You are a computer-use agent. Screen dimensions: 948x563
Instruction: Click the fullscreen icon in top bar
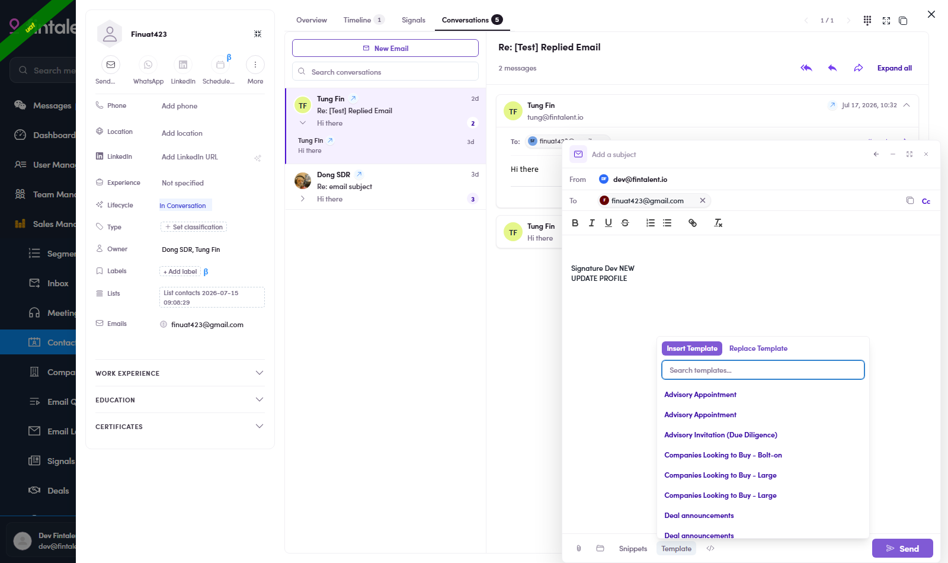click(886, 21)
